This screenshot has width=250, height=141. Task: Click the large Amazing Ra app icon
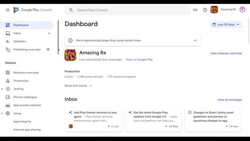pyautogui.click(x=70, y=55)
